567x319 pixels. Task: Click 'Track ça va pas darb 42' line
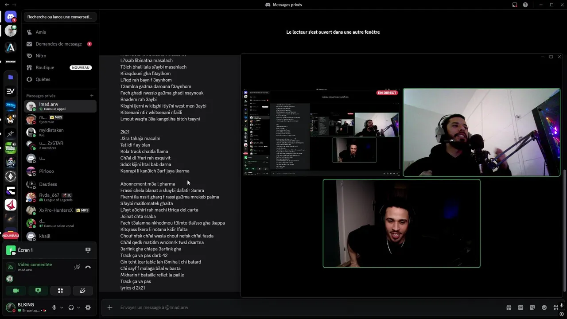pos(144,256)
